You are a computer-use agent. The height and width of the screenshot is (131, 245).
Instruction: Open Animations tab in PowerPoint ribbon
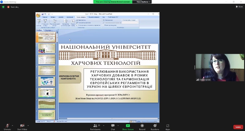(70, 17)
